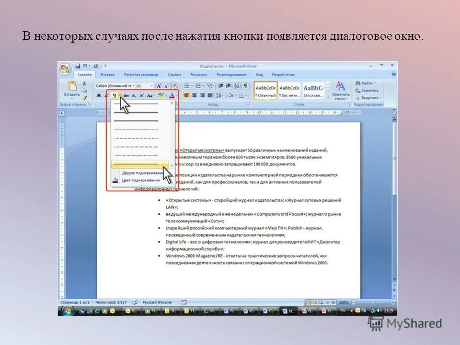This screenshot has height=345, width=460.
Task: Click the bulleted list icon
Action: pos(186,86)
